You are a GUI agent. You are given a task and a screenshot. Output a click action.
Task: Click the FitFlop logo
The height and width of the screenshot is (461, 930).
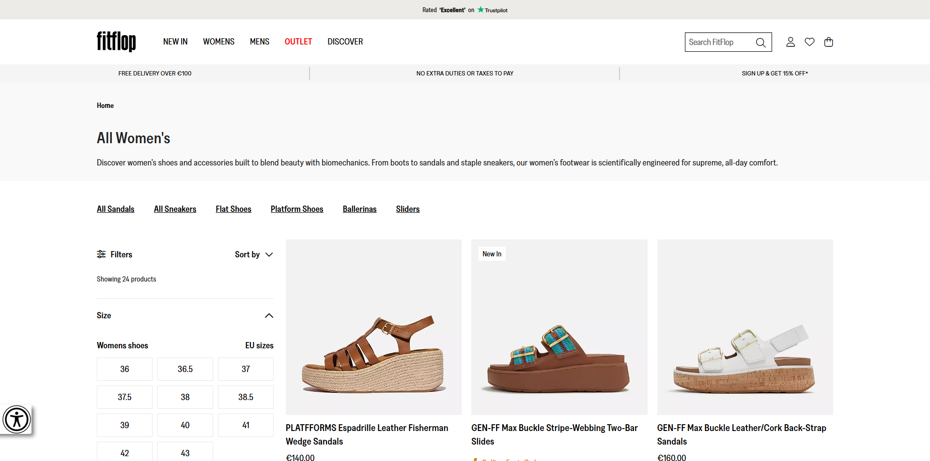click(116, 42)
